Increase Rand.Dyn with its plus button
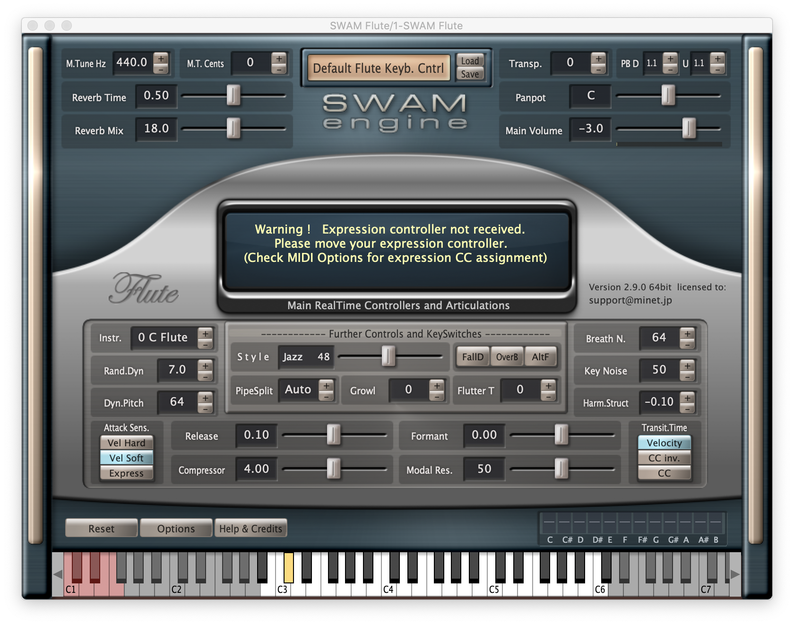The height and width of the screenshot is (625, 794). point(205,365)
